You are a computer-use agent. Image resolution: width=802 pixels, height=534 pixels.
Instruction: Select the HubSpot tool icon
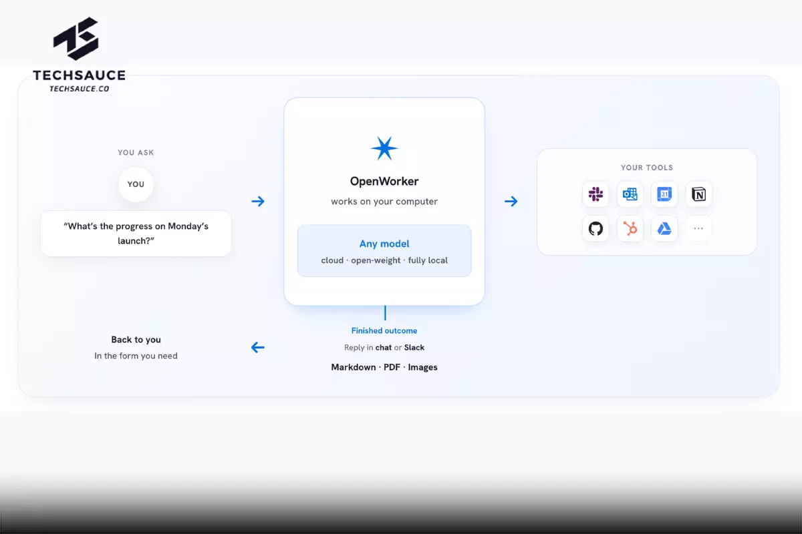click(630, 229)
